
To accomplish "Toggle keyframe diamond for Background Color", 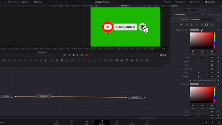I will coord(219,30).
